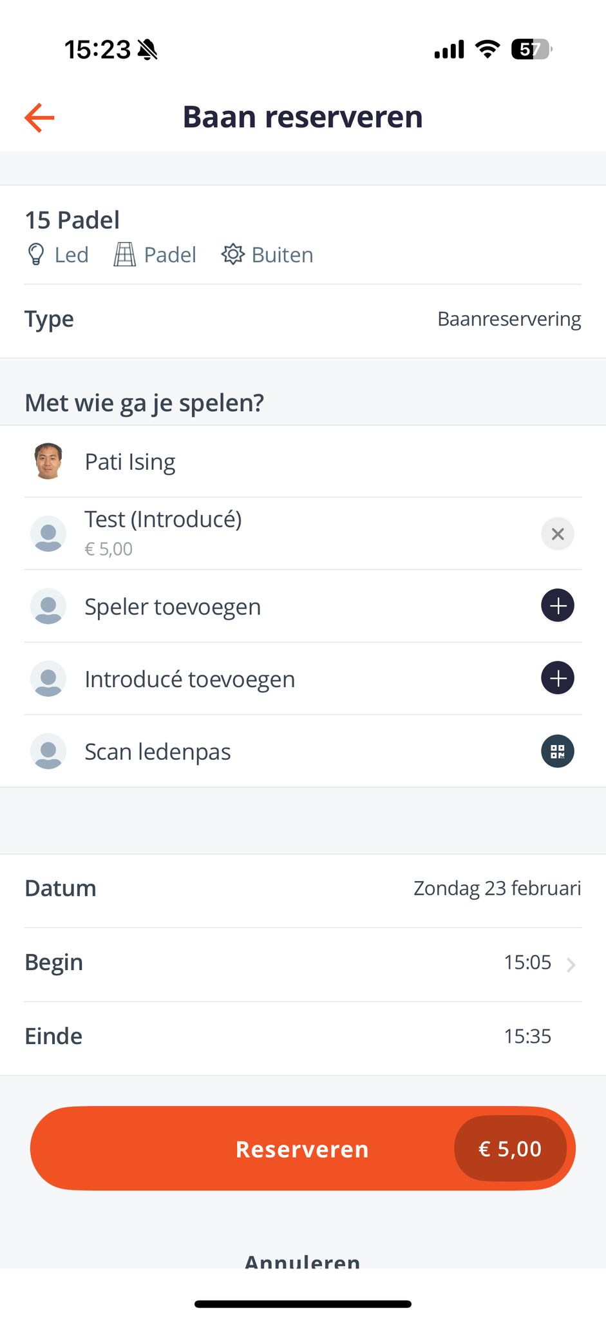Viewport: 606px width, 1320px height.
Task: Tap the orange back arrow
Action: coord(39,117)
